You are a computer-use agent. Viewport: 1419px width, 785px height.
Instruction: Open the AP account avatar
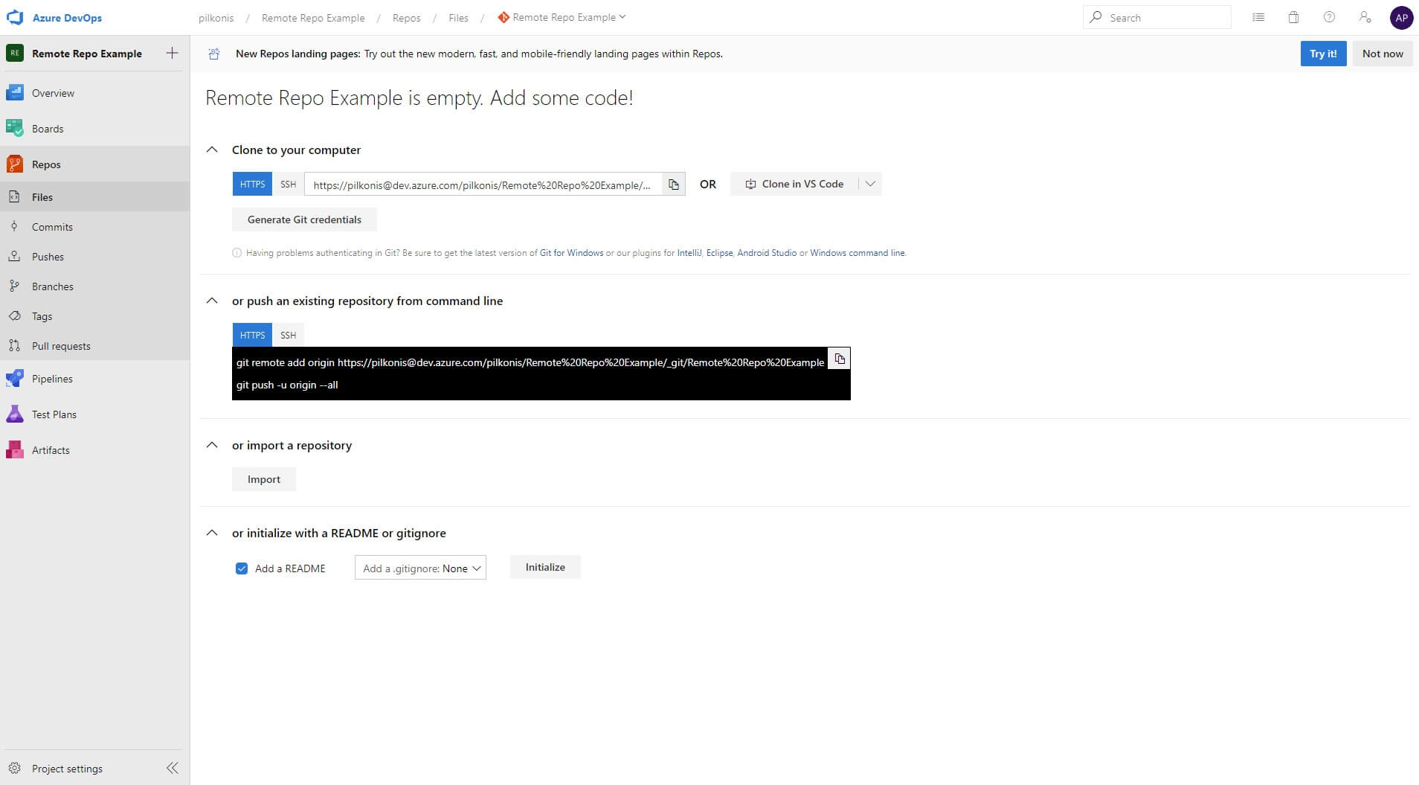[x=1401, y=17]
